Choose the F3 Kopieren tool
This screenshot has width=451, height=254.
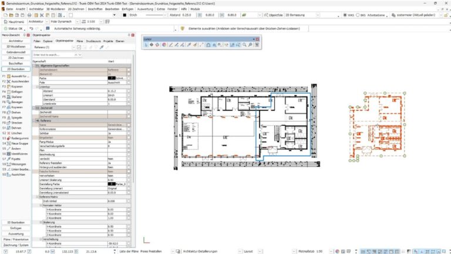pos(14,86)
